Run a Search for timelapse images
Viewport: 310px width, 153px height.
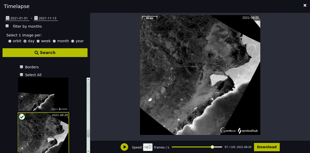coord(45,53)
